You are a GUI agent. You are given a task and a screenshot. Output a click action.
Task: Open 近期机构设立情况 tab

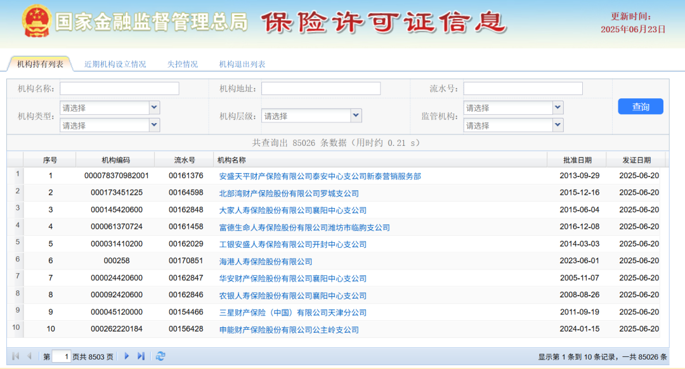click(x=115, y=64)
